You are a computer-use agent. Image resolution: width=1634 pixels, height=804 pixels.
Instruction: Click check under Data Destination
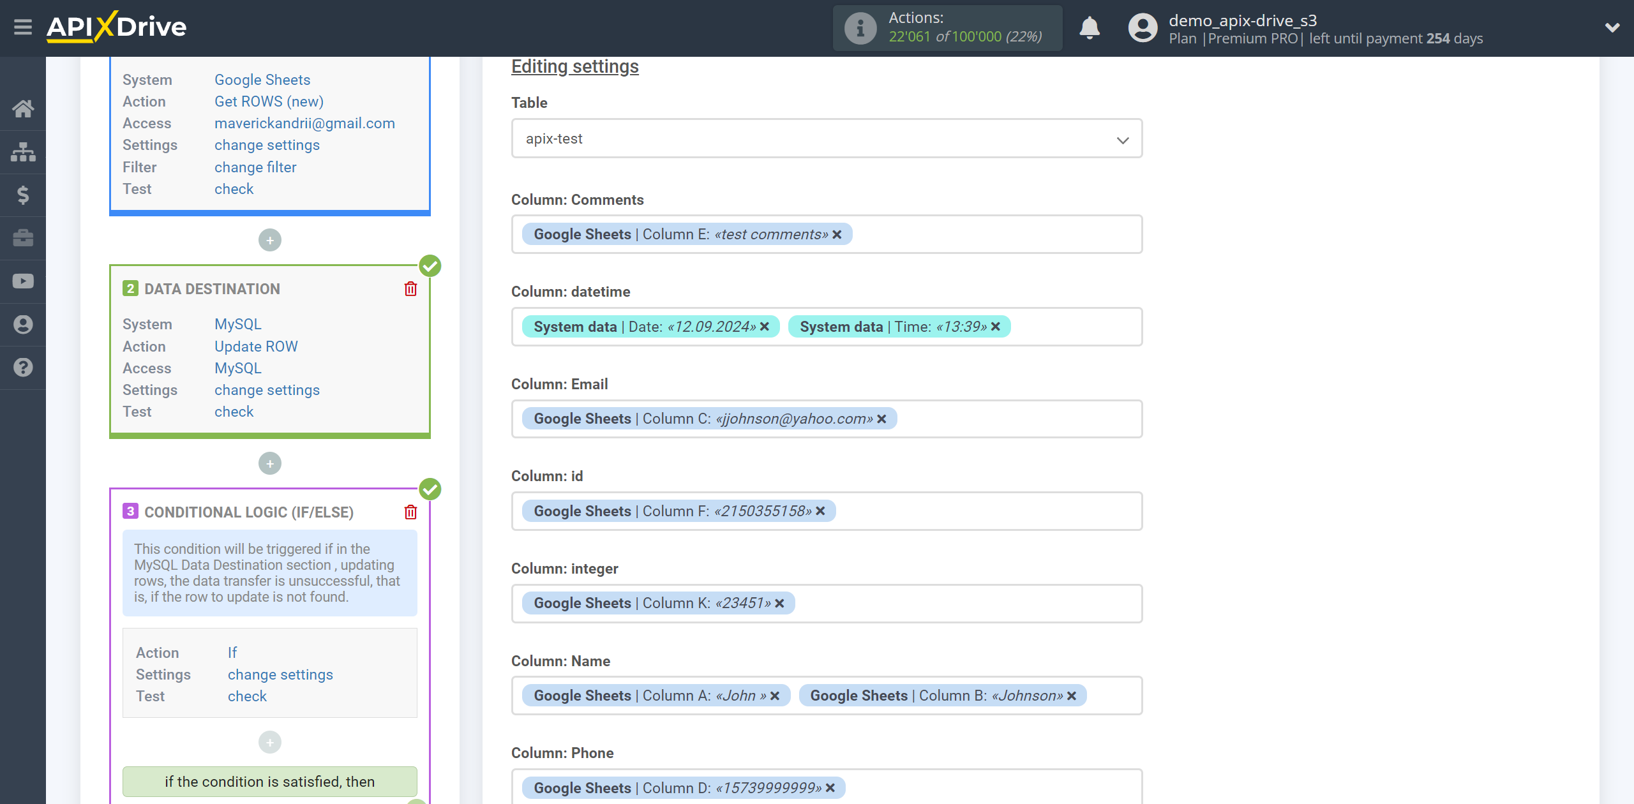234,412
